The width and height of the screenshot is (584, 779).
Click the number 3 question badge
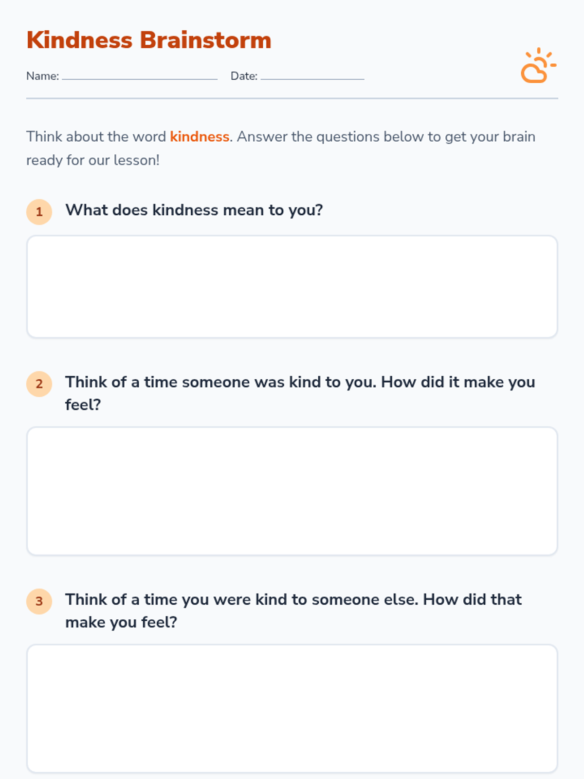[39, 601]
